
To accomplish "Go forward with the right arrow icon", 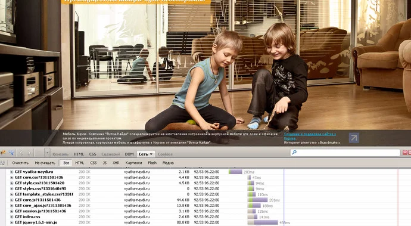I will (29, 153).
